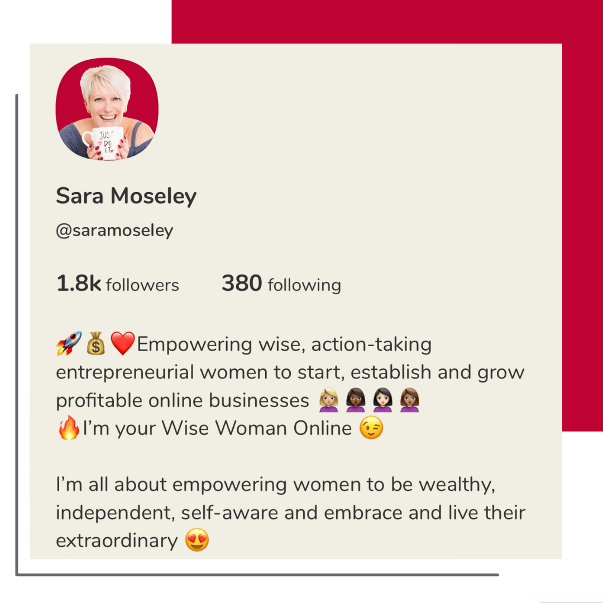
Task: Click the "I'm your Wise Woman Online" line
Action: coord(218,429)
